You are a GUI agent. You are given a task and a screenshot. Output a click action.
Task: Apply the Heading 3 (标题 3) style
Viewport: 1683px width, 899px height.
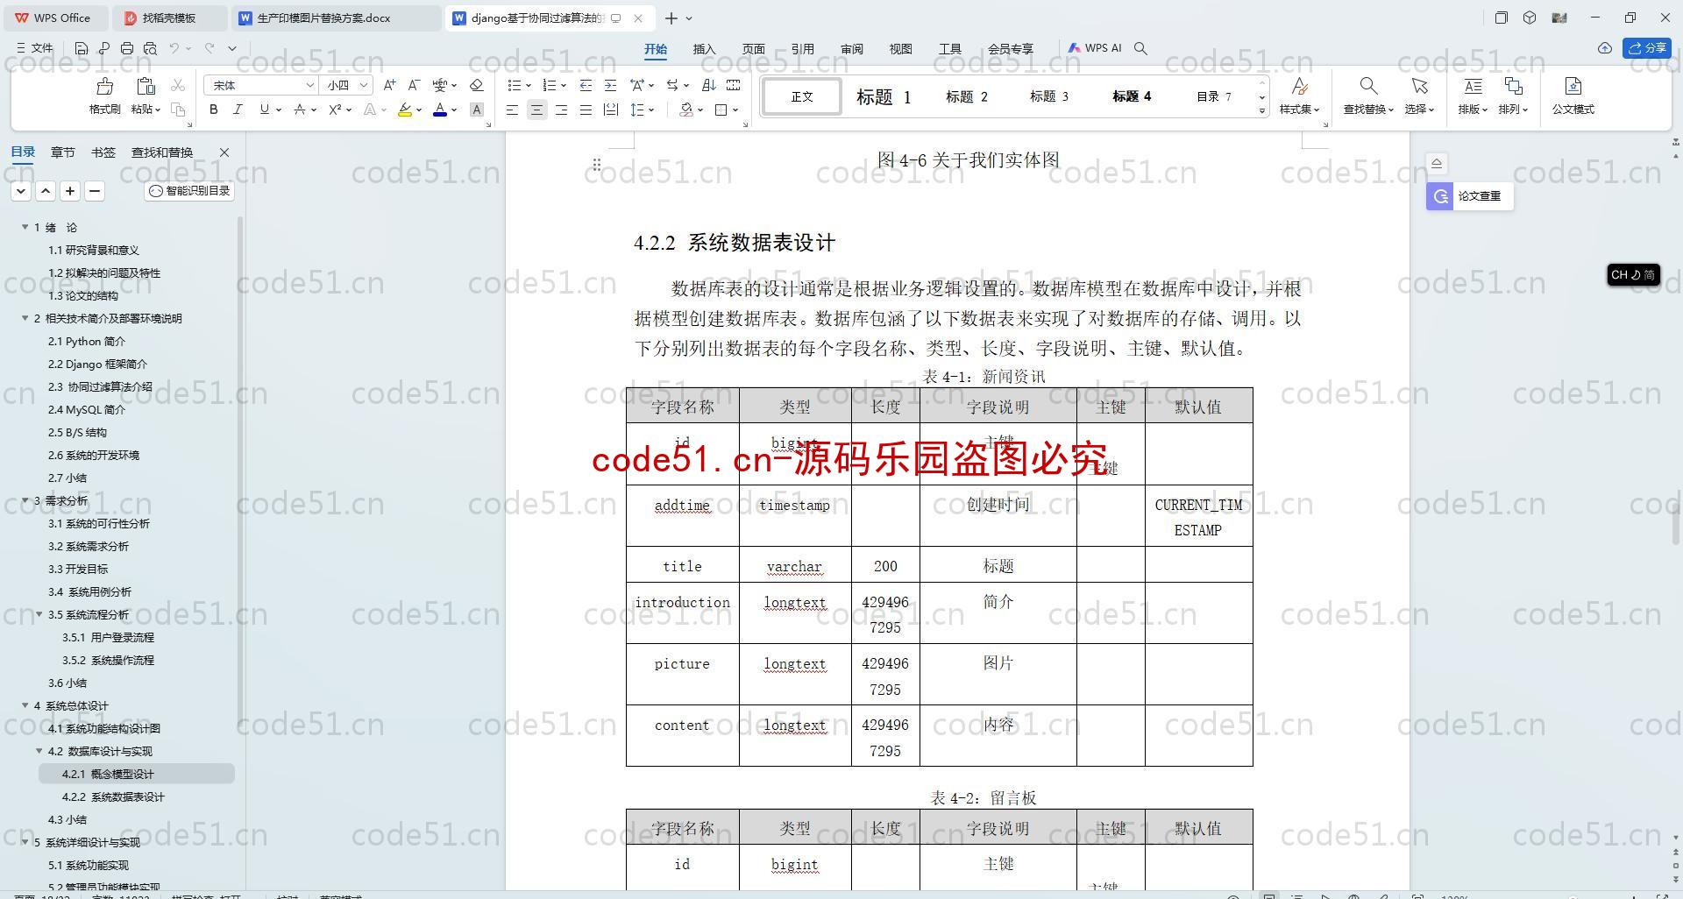pos(1049,96)
